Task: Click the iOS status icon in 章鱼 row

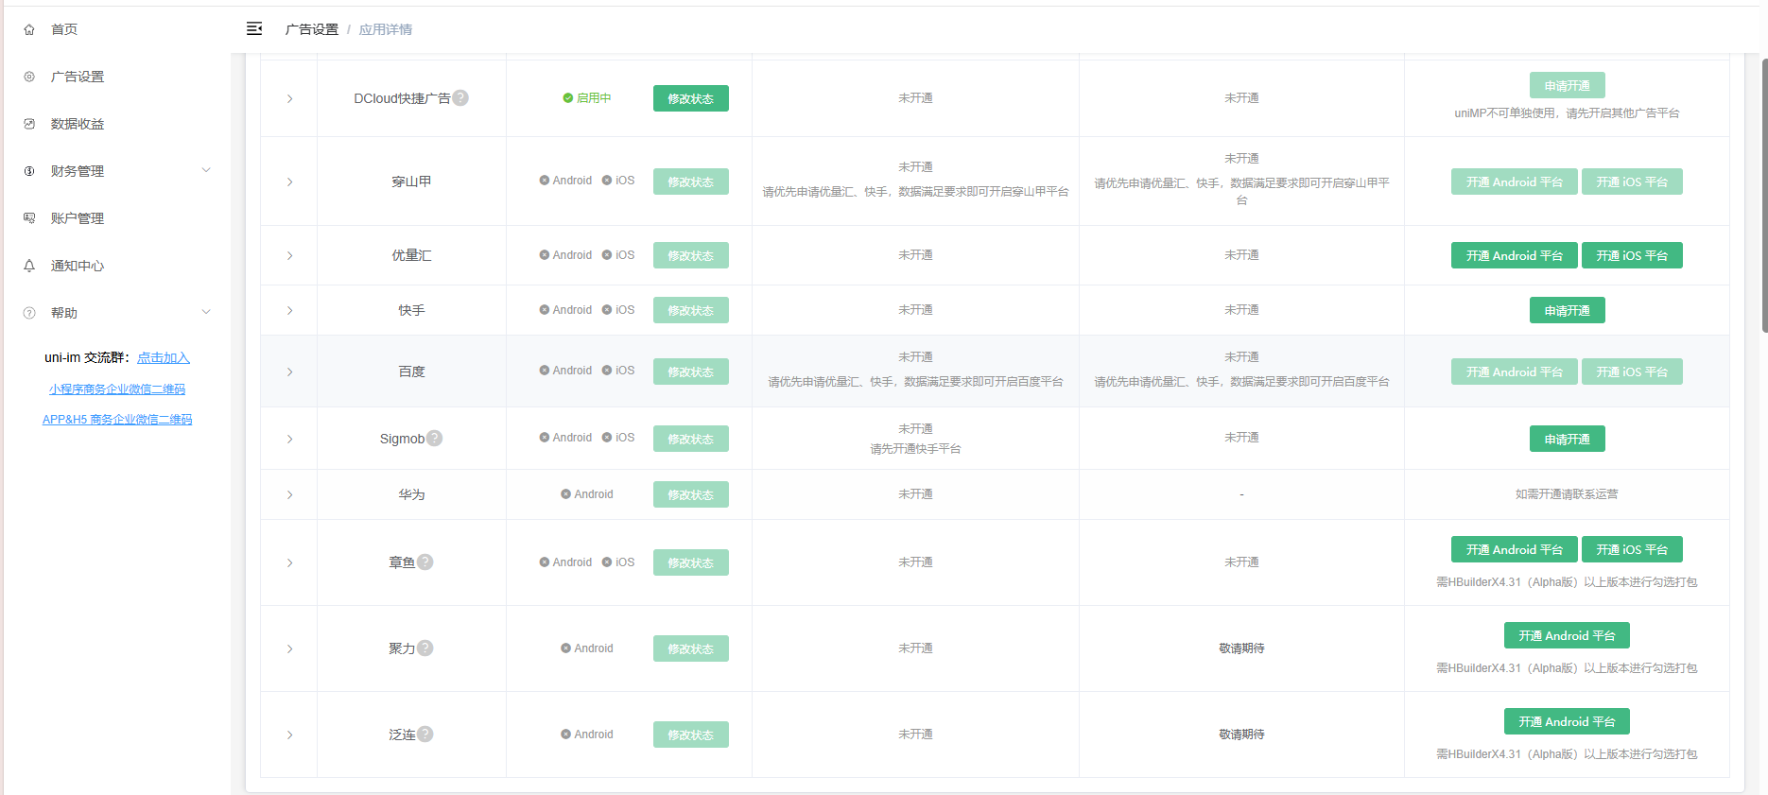Action: pos(607,562)
